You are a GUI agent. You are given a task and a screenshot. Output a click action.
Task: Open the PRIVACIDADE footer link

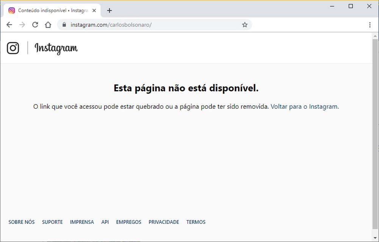164,222
